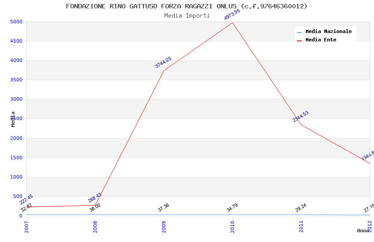Click the Media Importi subtitle
The width and height of the screenshot is (374, 242).
coord(187,16)
